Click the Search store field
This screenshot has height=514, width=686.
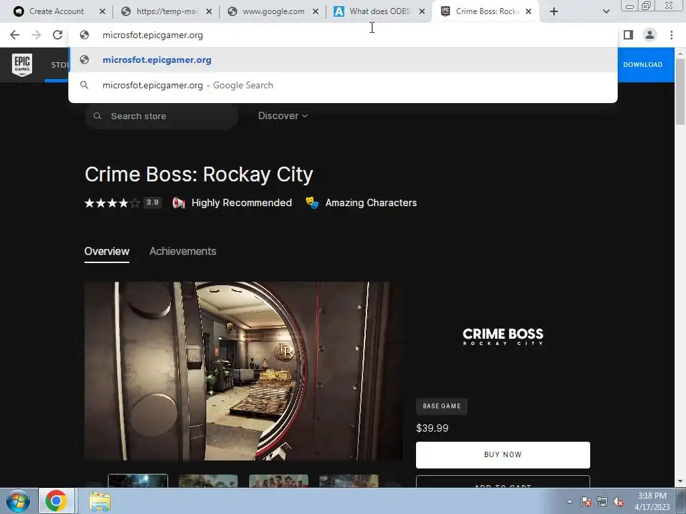point(161,116)
